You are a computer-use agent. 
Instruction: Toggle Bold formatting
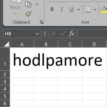tap(52, 9)
